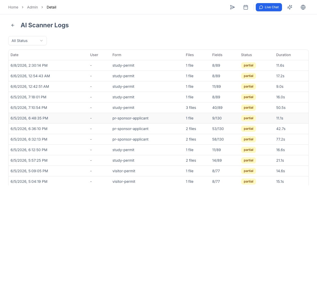Click the 3 files cell
This screenshot has height=293, width=317.
pyautogui.click(x=191, y=108)
